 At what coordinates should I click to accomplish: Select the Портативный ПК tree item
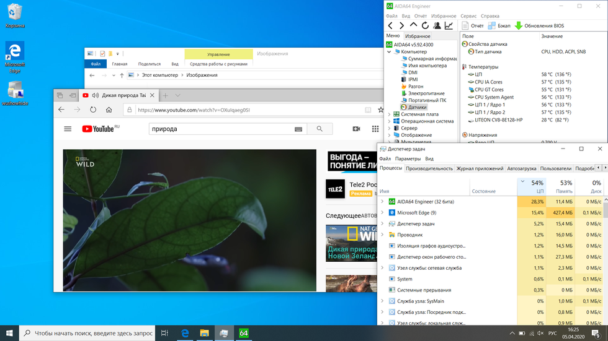tap(423, 100)
